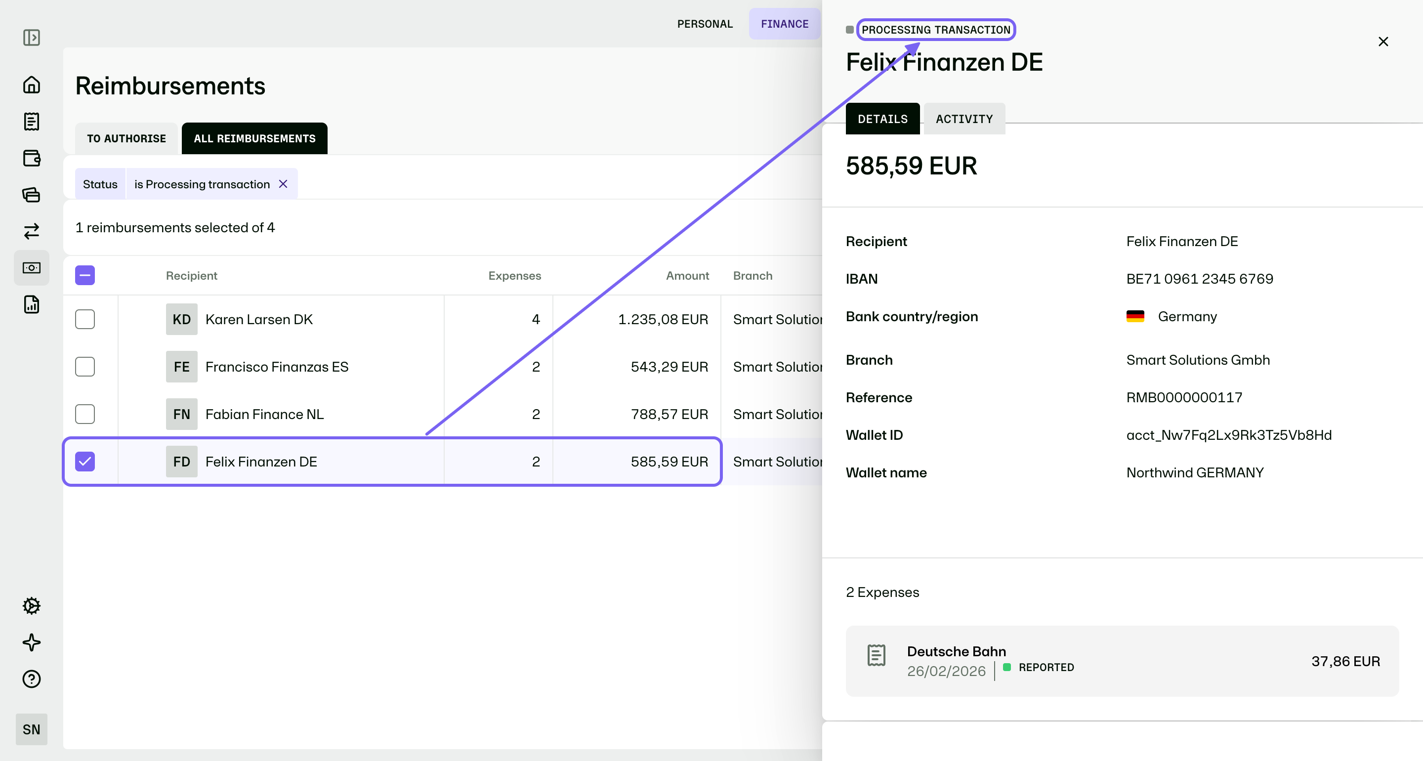Check the Karen Larsen DK row checkbox
This screenshot has height=761, width=1423.
point(85,319)
